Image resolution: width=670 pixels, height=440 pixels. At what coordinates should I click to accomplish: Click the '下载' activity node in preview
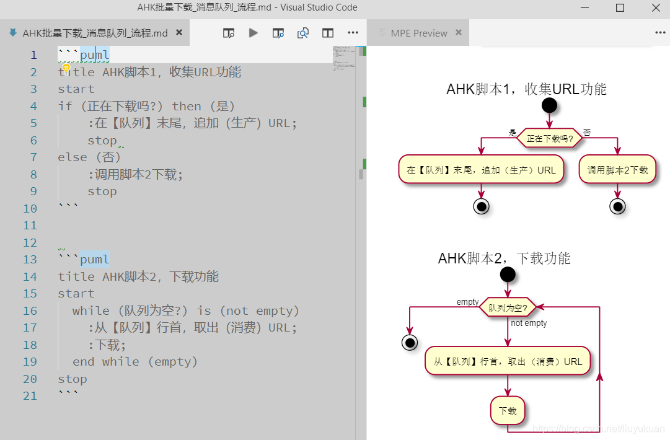[508, 411]
